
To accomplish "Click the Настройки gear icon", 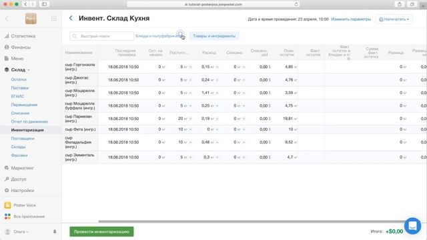I will (x=7, y=190).
